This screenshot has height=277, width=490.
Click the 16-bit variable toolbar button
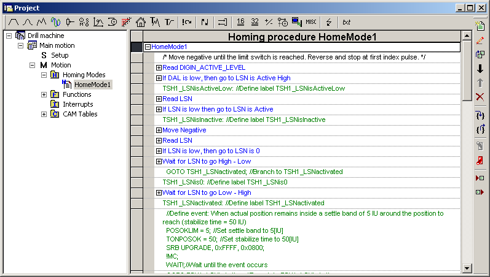click(240, 22)
